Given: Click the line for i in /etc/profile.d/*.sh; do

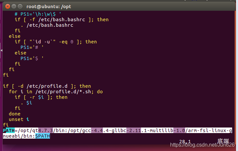Looking at the screenshot, I should pos(56,92).
